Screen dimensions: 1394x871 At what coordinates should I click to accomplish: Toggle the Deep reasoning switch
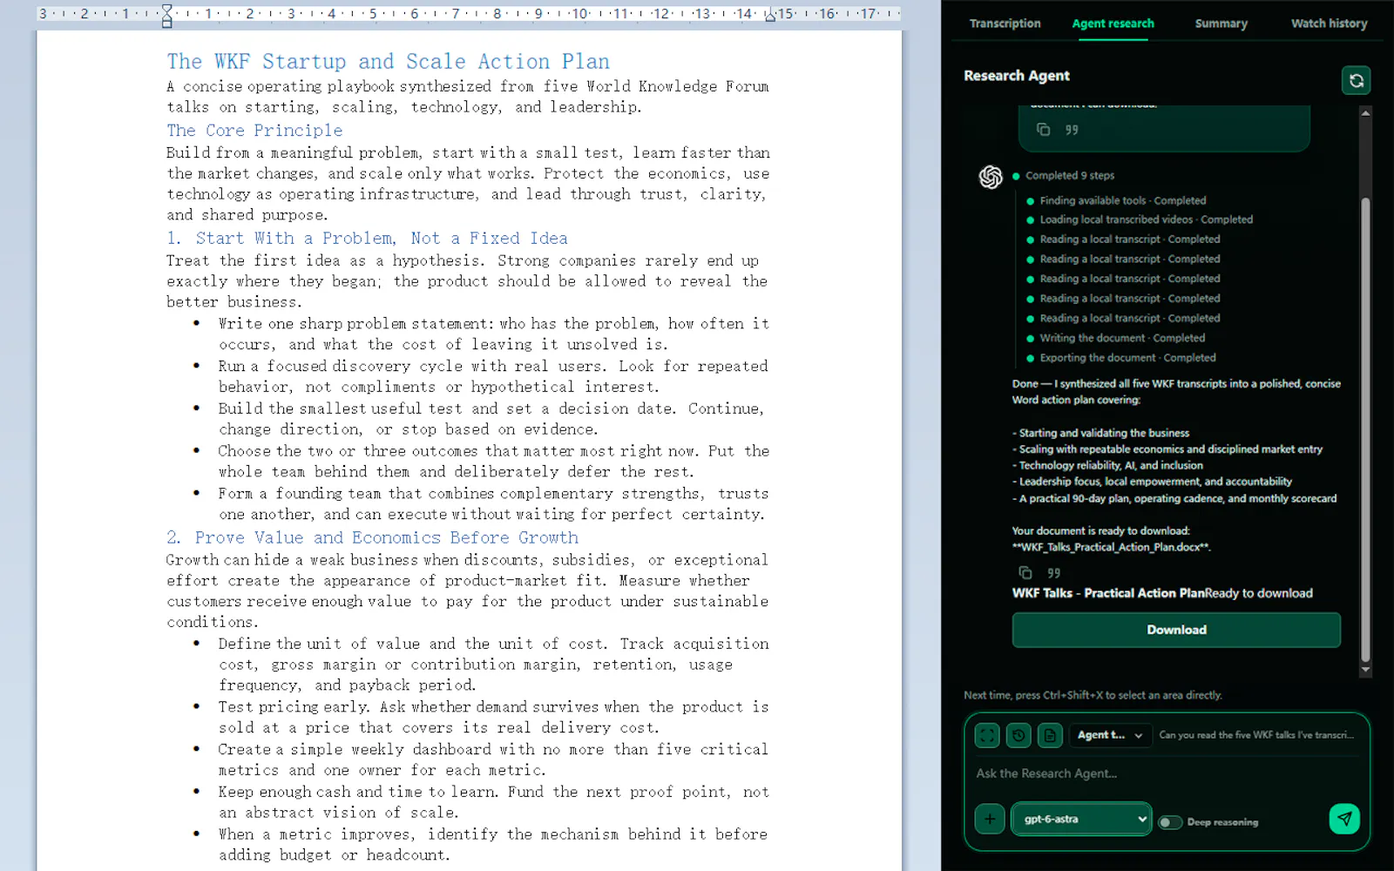coord(1169,822)
